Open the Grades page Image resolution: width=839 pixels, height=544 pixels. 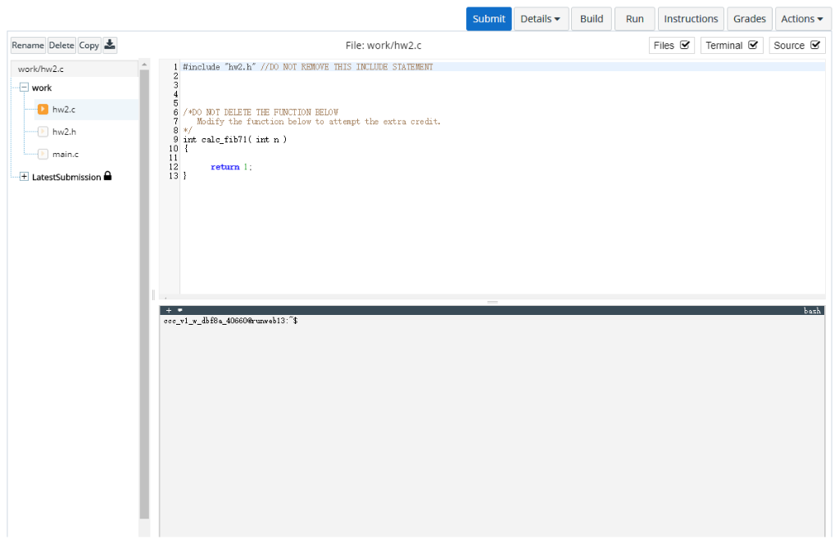pos(749,18)
